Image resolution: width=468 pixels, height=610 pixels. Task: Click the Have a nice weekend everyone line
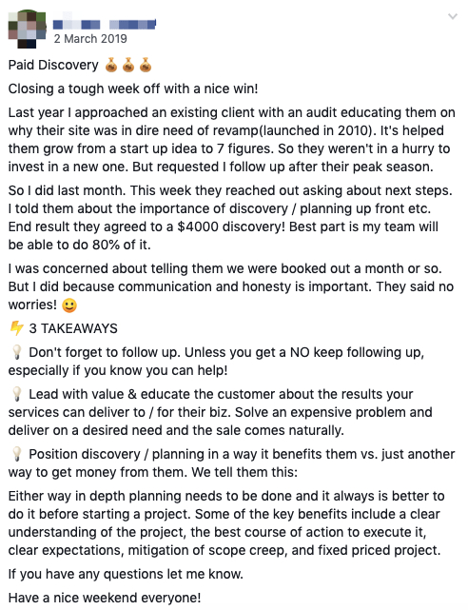tap(105, 598)
